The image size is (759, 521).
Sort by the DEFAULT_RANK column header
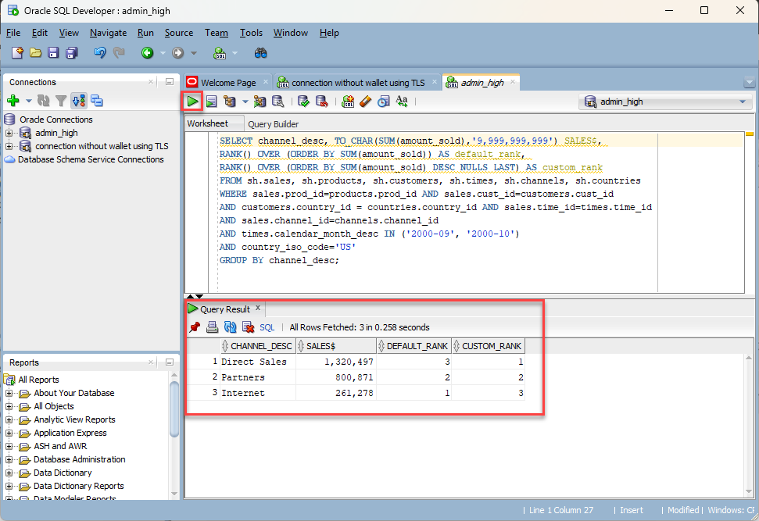point(415,346)
